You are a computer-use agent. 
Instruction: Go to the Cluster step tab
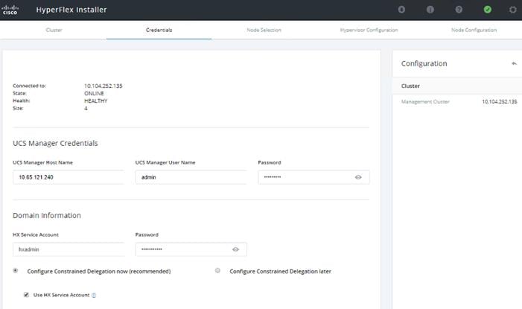click(54, 30)
